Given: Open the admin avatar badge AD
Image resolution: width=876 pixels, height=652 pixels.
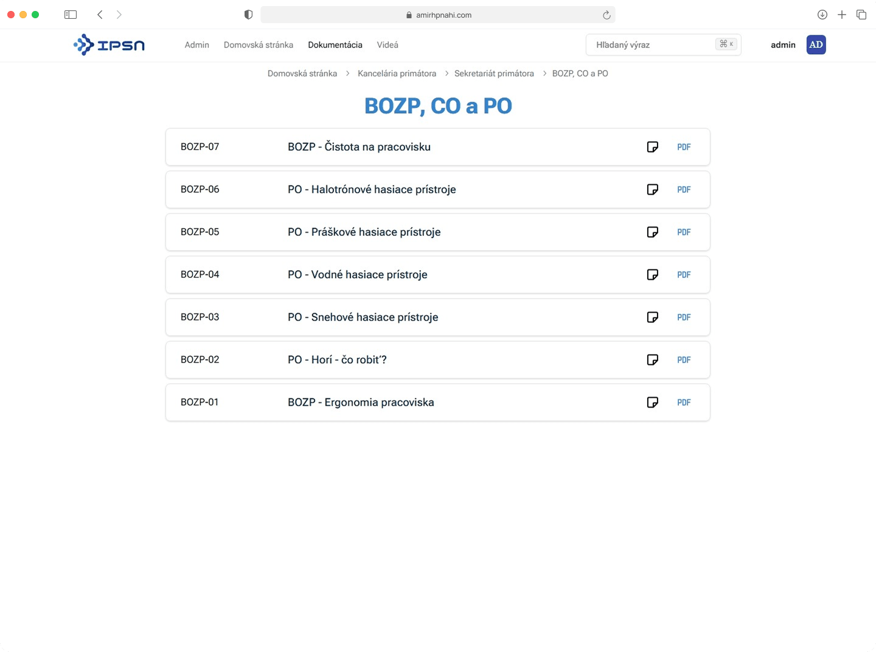Looking at the screenshot, I should (816, 44).
